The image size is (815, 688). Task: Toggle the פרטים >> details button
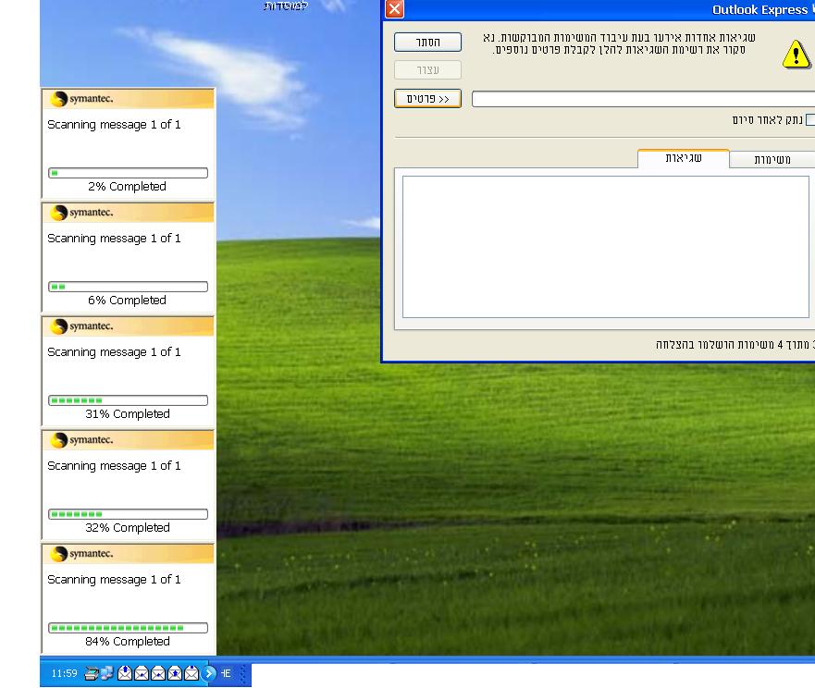[x=427, y=99]
